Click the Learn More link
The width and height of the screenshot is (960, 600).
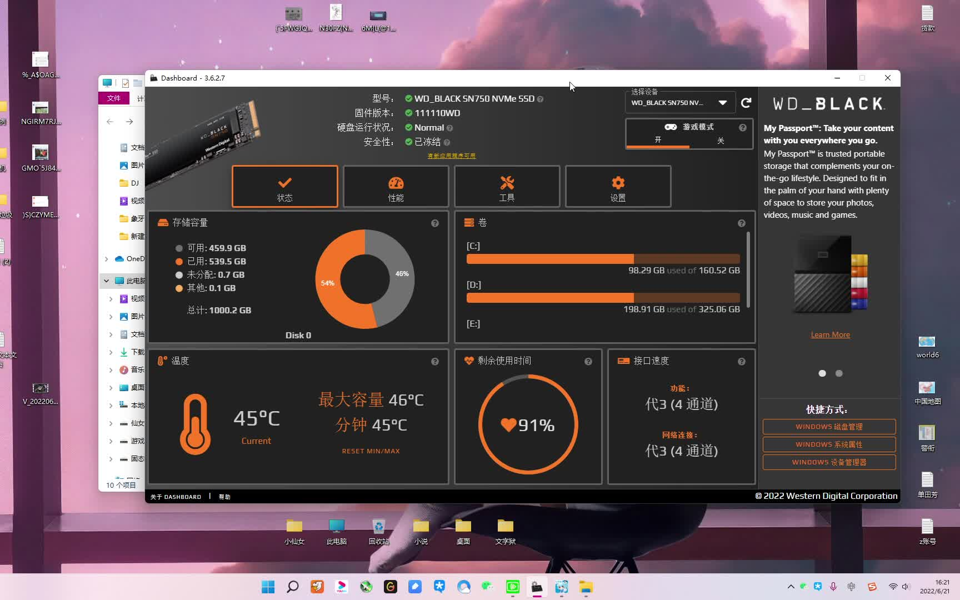[830, 334]
